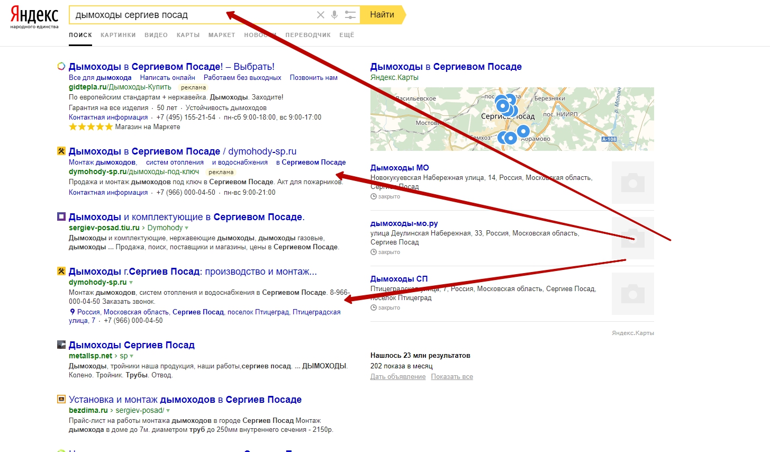This screenshot has width=770, height=452.
Task: Select the Поиск tab
Action: [80, 35]
